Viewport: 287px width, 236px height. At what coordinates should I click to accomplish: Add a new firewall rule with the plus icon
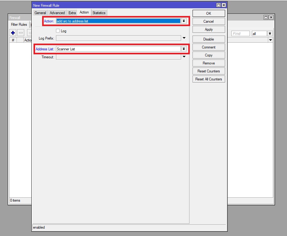point(12,33)
